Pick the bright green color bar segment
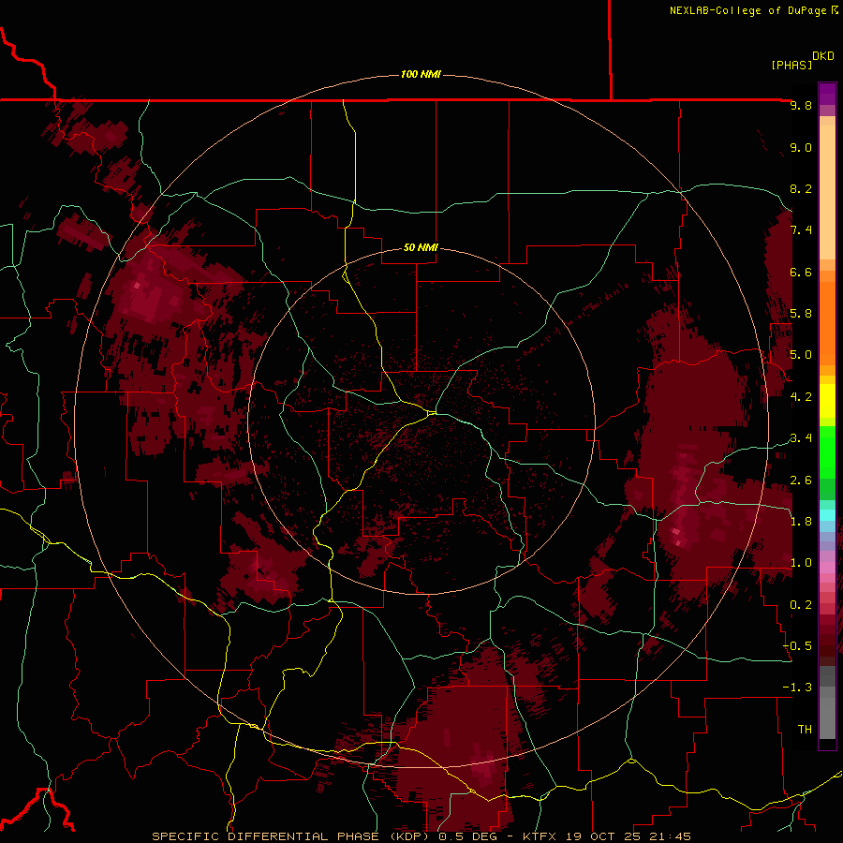The image size is (843, 843). (827, 452)
